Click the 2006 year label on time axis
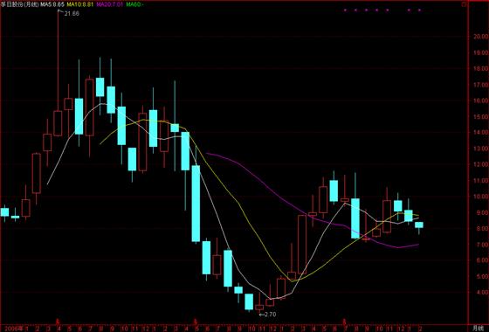489x332 pixels. click(x=11, y=329)
